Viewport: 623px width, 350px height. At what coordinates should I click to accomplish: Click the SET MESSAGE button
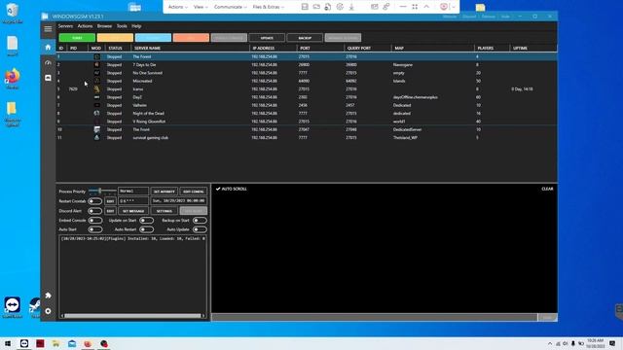pos(133,211)
